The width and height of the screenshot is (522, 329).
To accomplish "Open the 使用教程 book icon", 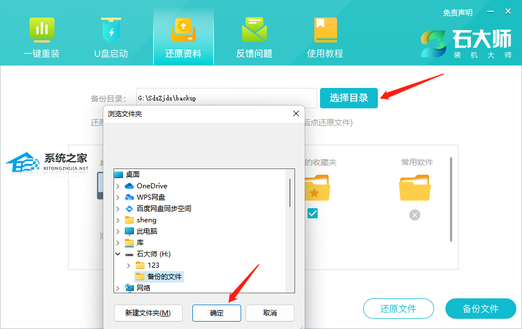I will [x=325, y=30].
